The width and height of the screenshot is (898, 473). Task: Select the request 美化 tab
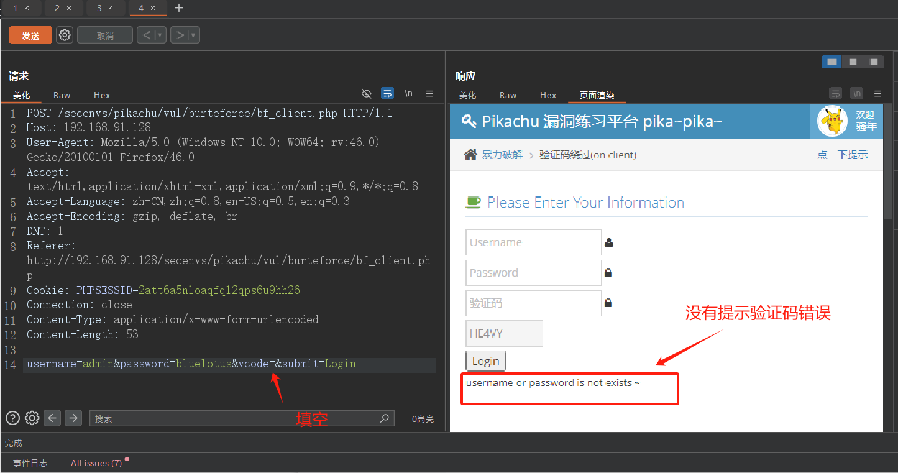(22, 95)
